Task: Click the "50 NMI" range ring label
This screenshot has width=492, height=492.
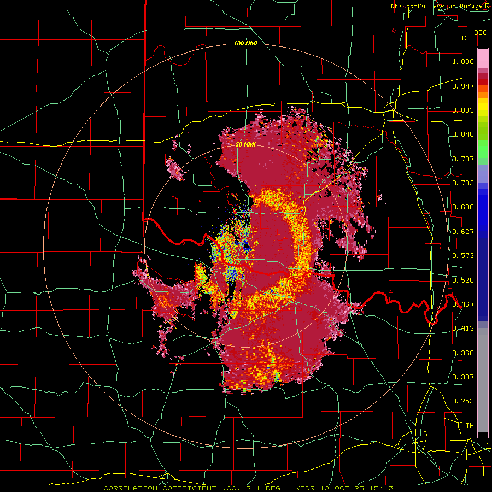Action: pyautogui.click(x=245, y=145)
